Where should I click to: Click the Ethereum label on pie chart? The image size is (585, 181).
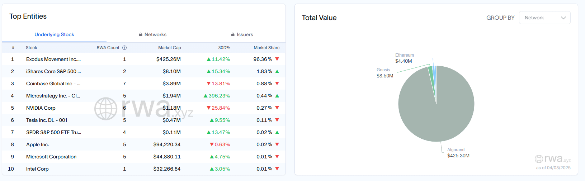click(405, 55)
